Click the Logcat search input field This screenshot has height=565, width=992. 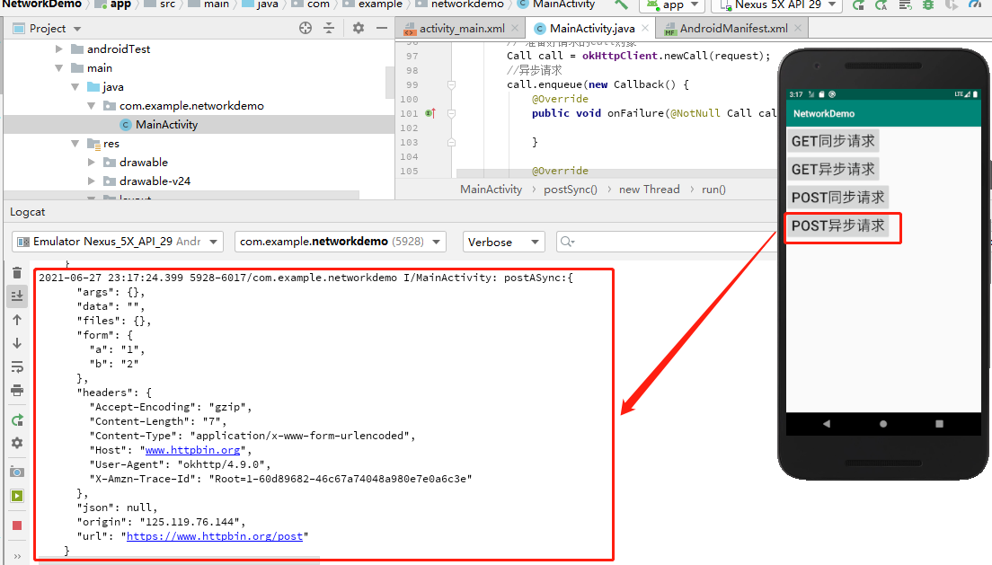(666, 242)
